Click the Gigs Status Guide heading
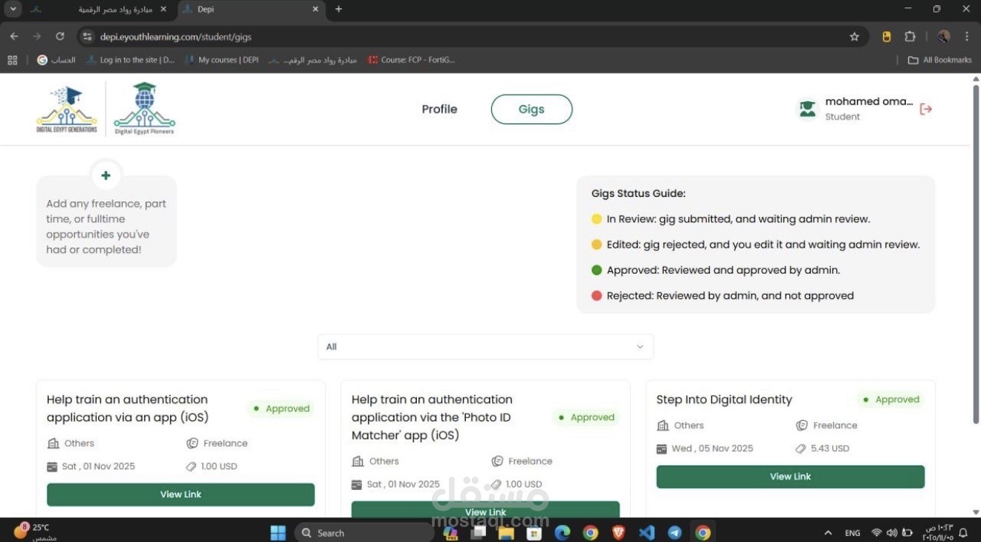Viewport: 981px width, 542px height. coord(638,193)
